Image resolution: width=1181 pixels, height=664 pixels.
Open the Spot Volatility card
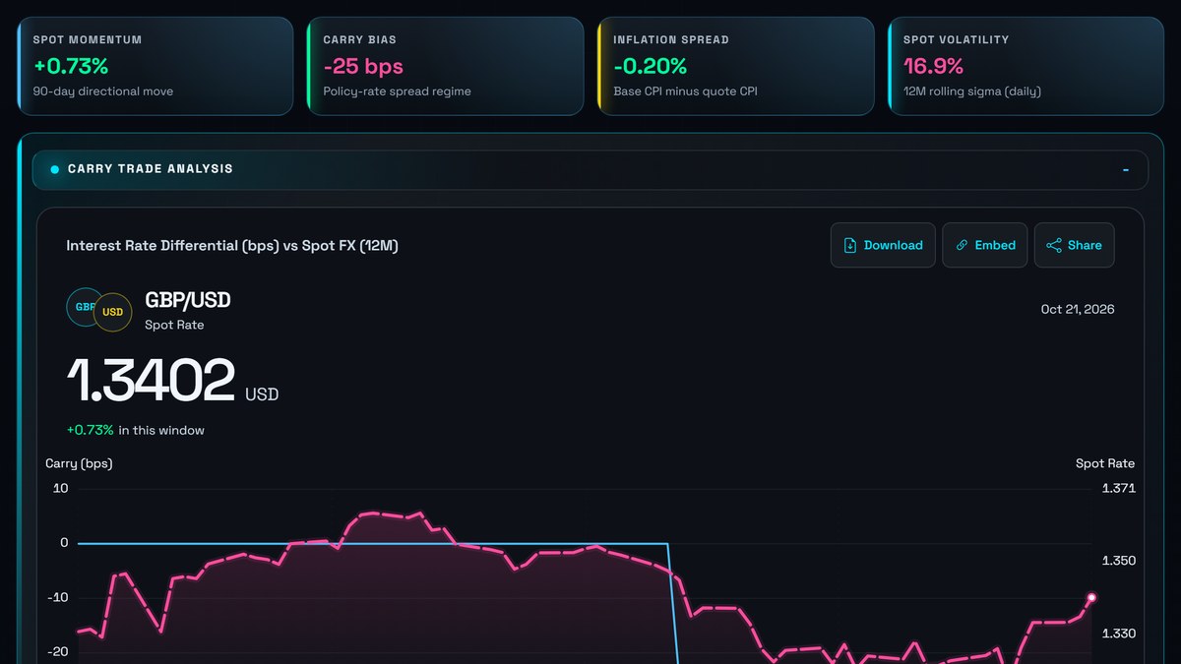click(1026, 66)
